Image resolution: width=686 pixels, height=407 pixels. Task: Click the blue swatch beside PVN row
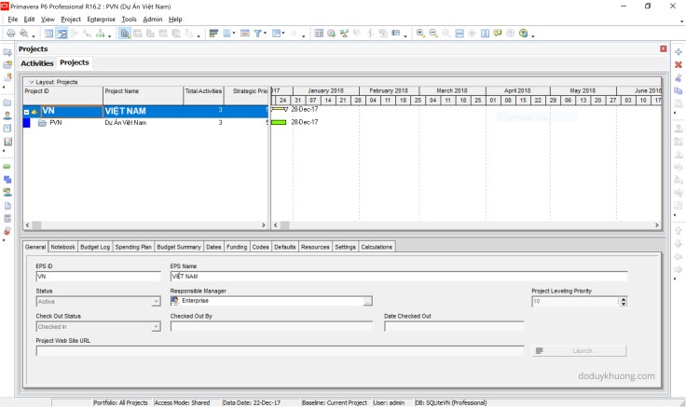point(27,123)
